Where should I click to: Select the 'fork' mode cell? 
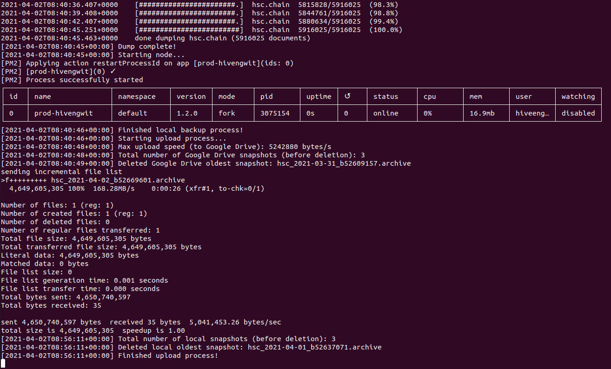[x=227, y=113]
